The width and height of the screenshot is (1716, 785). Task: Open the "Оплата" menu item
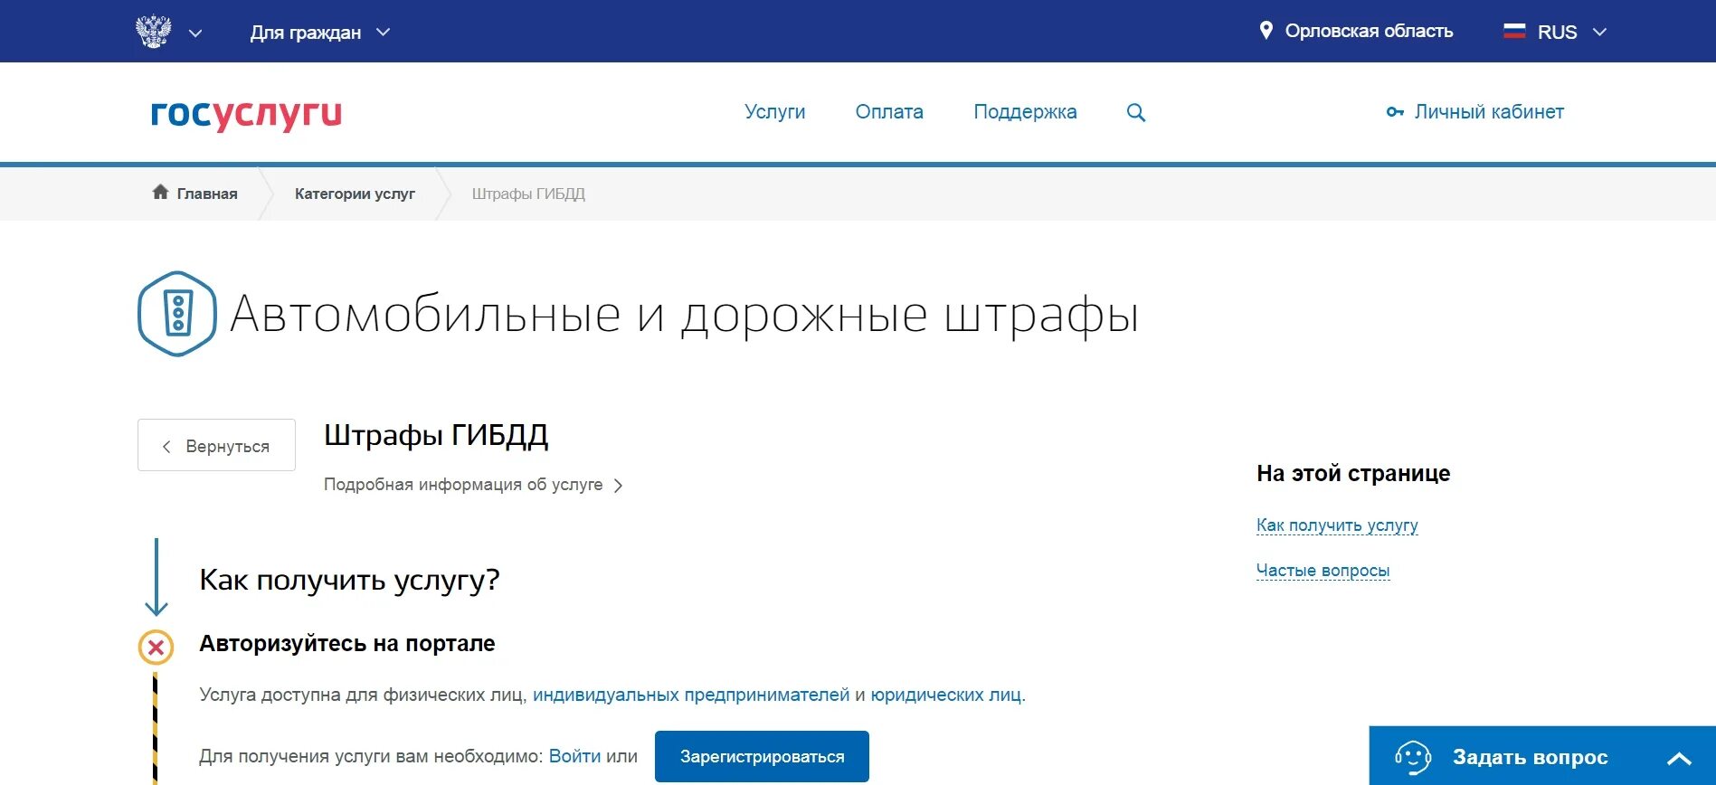pyautogui.click(x=889, y=112)
